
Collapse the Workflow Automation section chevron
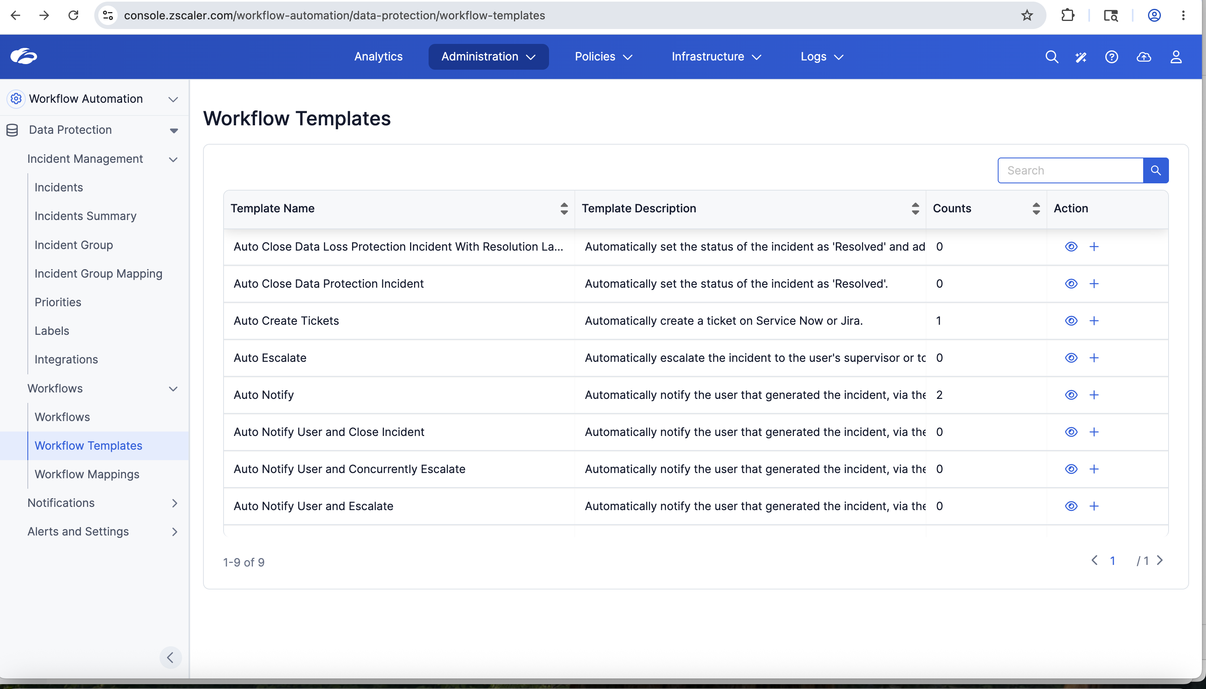(173, 100)
